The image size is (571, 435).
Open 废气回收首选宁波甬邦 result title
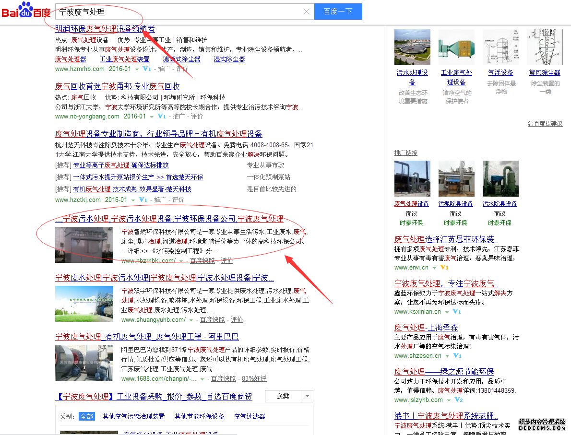click(117, 86)
